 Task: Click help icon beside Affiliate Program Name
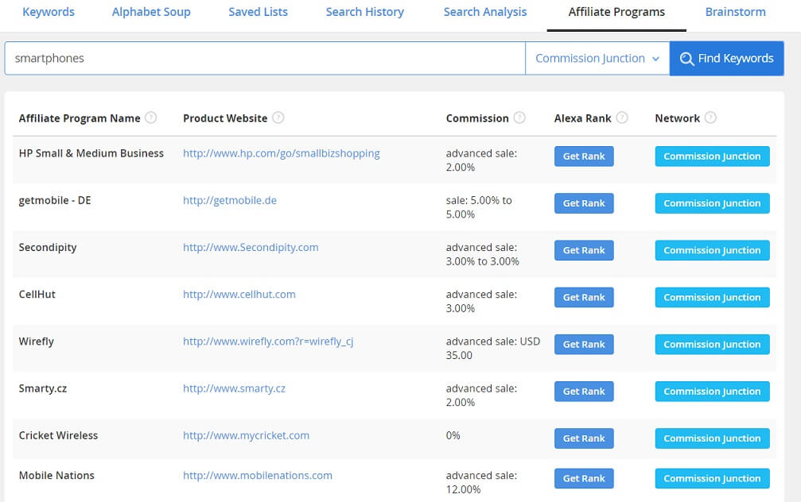pos(150,118)
